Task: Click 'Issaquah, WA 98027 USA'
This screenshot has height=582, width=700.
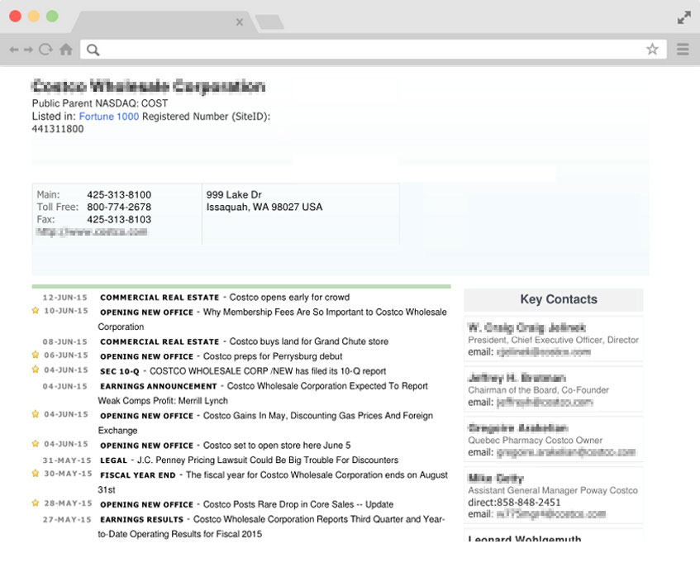Action: (x=264, y=208)
